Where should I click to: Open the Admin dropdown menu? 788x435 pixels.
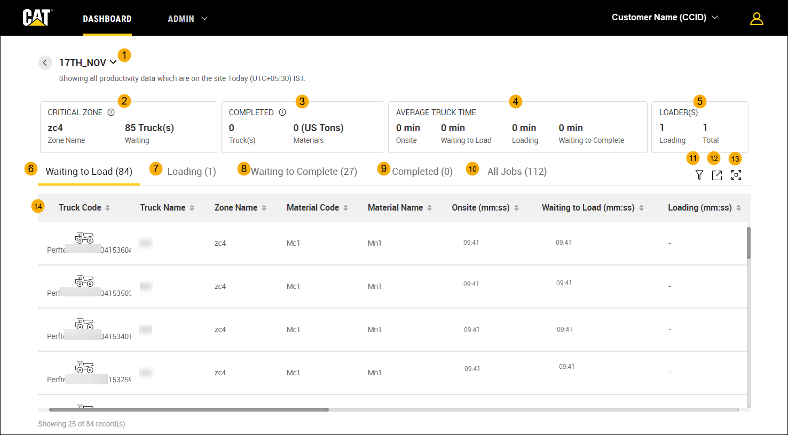coord(187,19)
